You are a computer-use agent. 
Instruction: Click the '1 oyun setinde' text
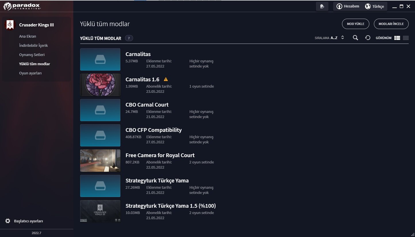pyautogui.click(x=202, y=86)
